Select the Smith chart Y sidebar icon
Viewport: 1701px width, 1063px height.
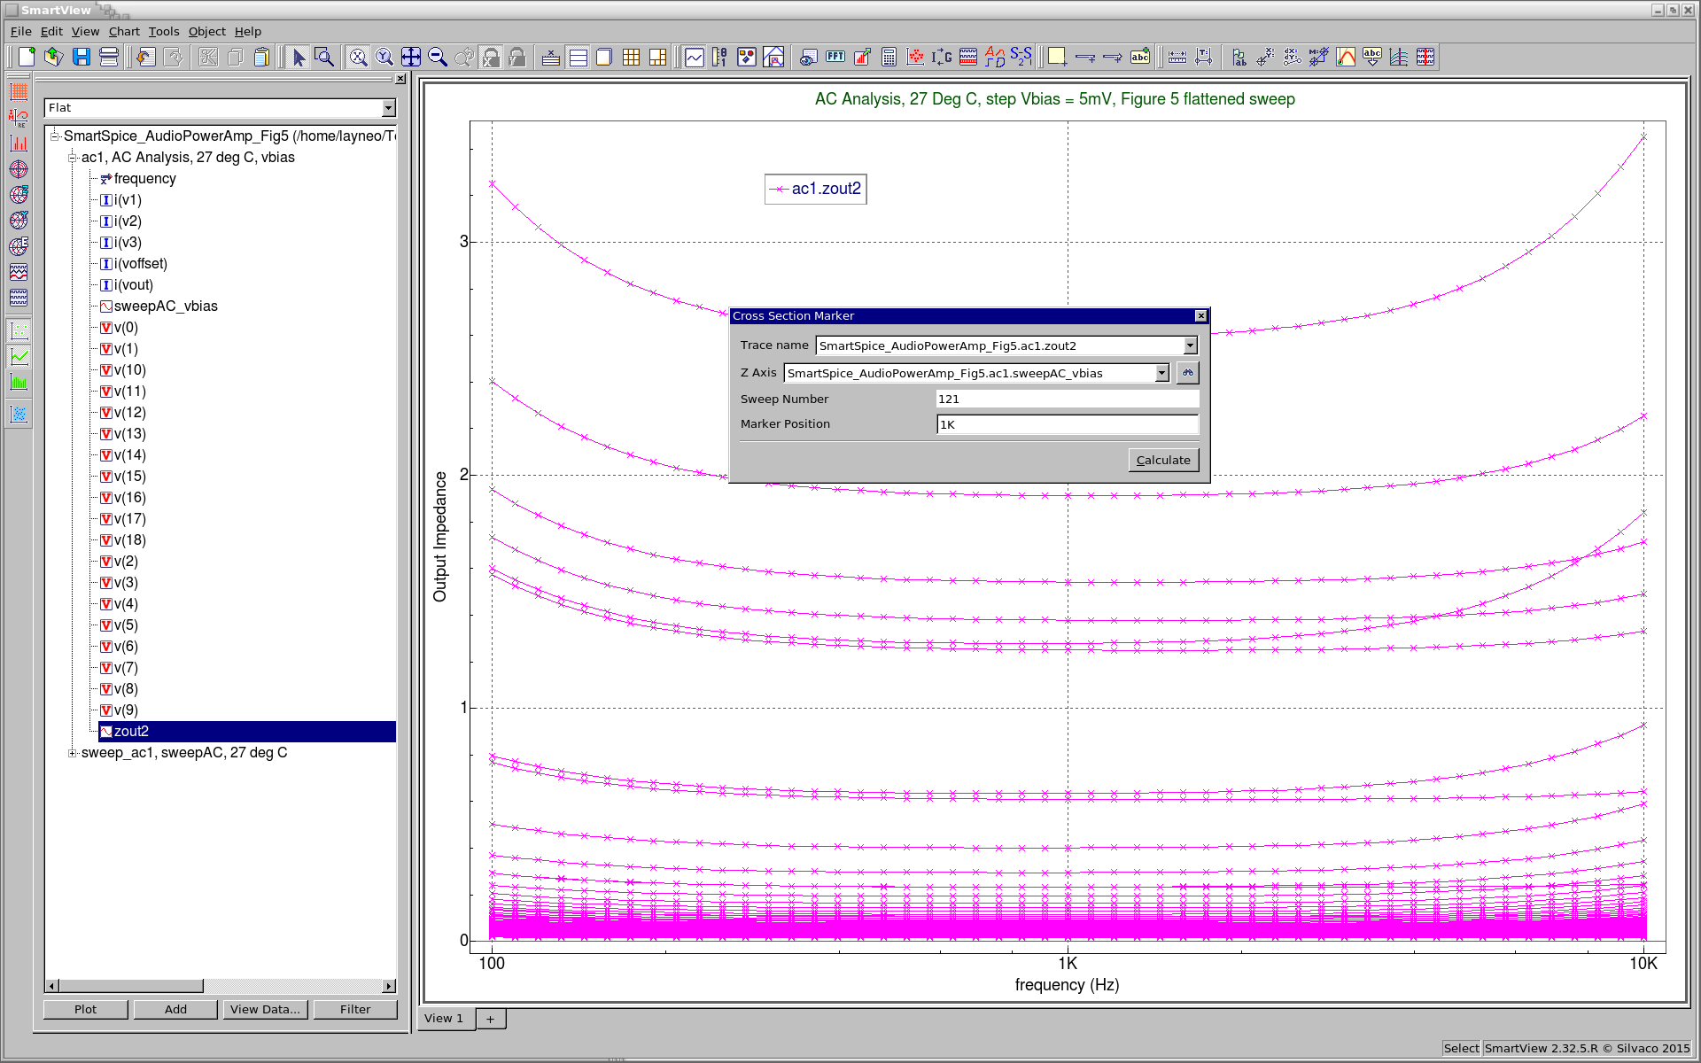(19, 221)
